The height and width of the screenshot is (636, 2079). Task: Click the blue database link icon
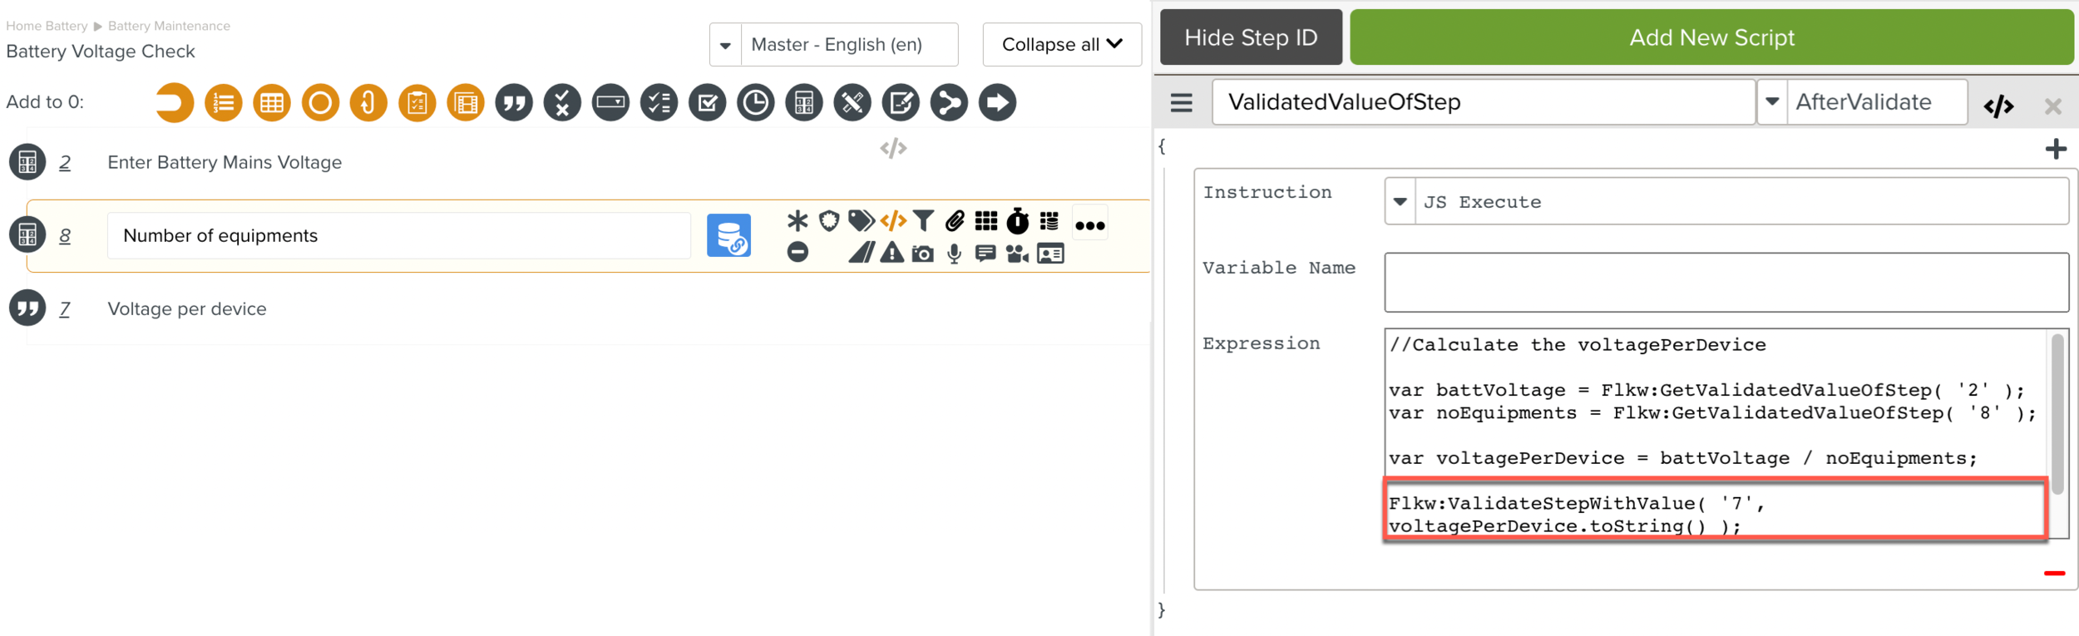coord(728,236)
